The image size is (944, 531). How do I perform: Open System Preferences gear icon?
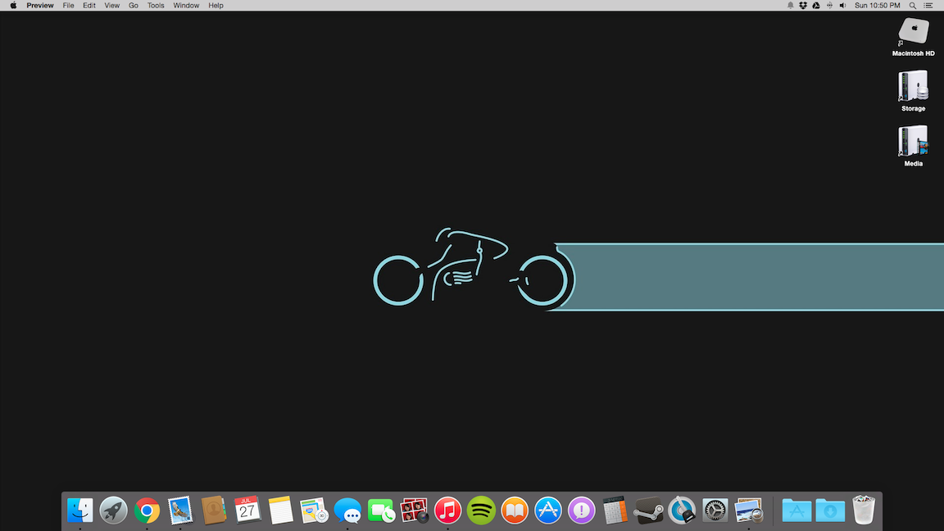pos(715,511)
